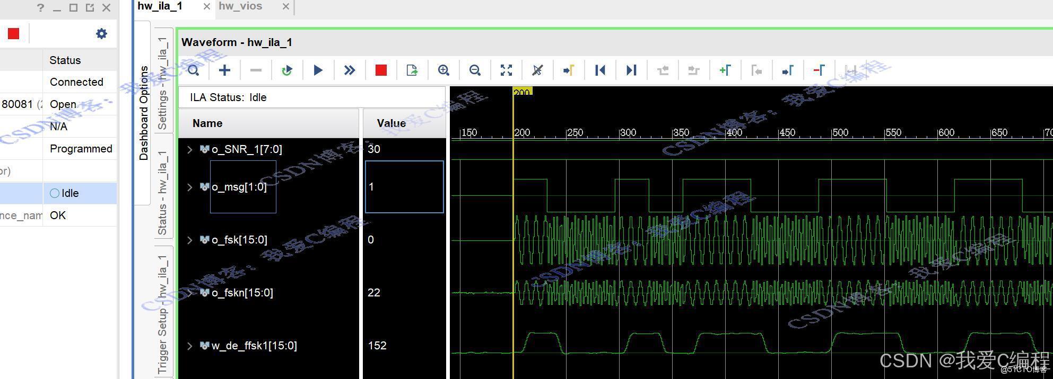Viewport: 1053px width, 379px height.
Task: Stop trigger with red square in waveform toolbar
Action: (x=381, y=70)
